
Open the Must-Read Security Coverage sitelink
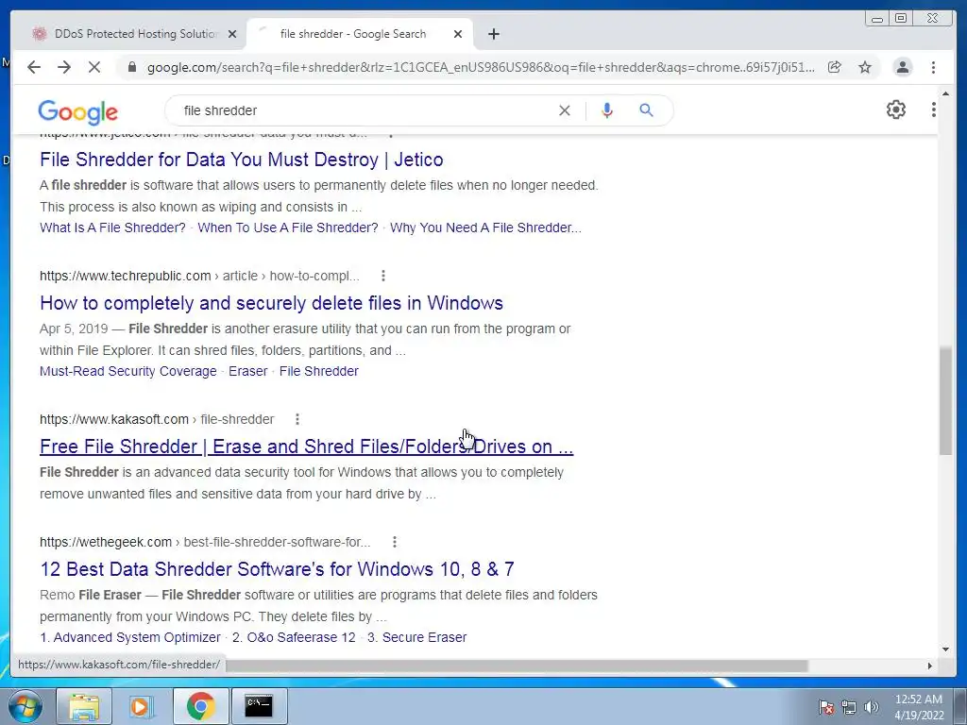click(x=128, y=371)
